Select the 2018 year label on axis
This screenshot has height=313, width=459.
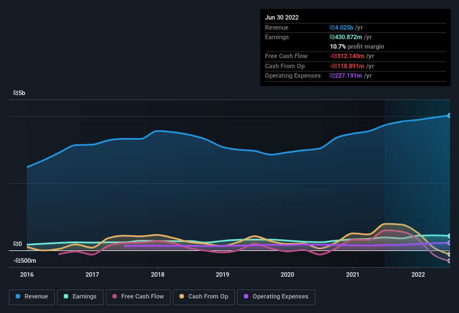coord(158,274)
